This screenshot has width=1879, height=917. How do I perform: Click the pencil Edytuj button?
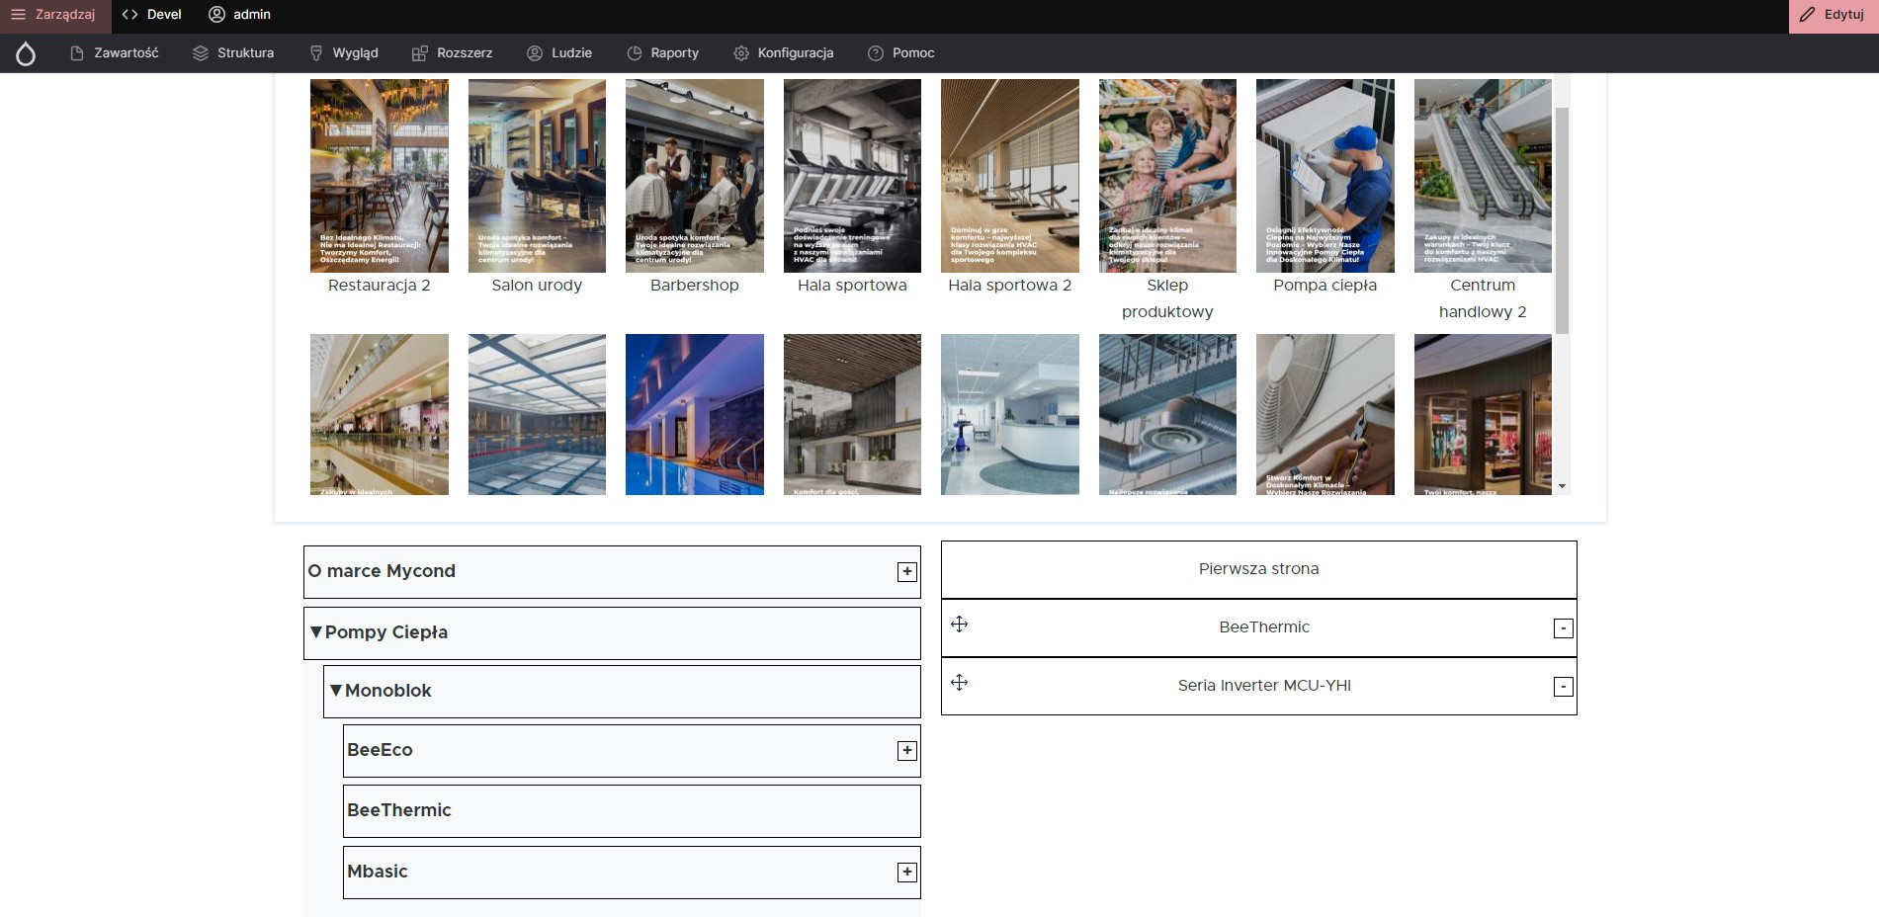[1833, 15]
